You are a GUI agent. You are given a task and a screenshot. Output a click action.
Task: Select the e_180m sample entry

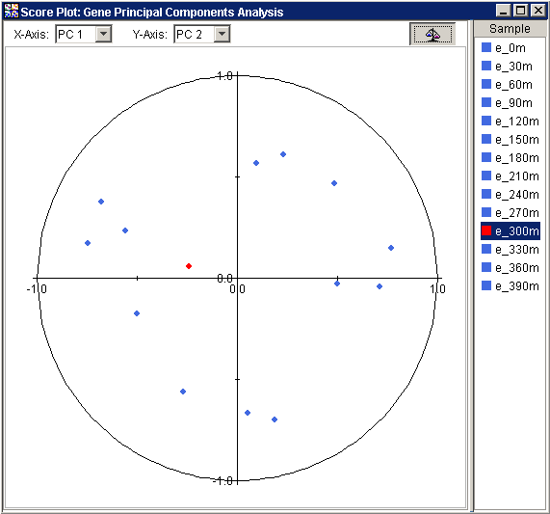[510, 157]
